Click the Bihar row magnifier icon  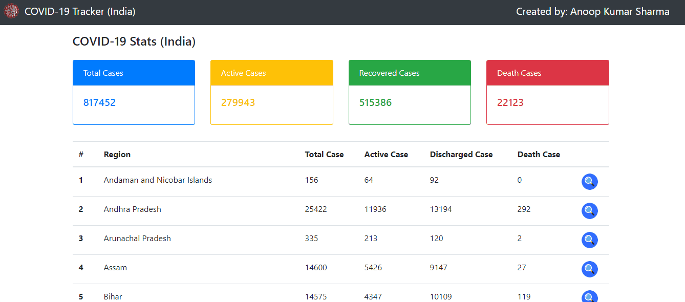click(590, 296)
